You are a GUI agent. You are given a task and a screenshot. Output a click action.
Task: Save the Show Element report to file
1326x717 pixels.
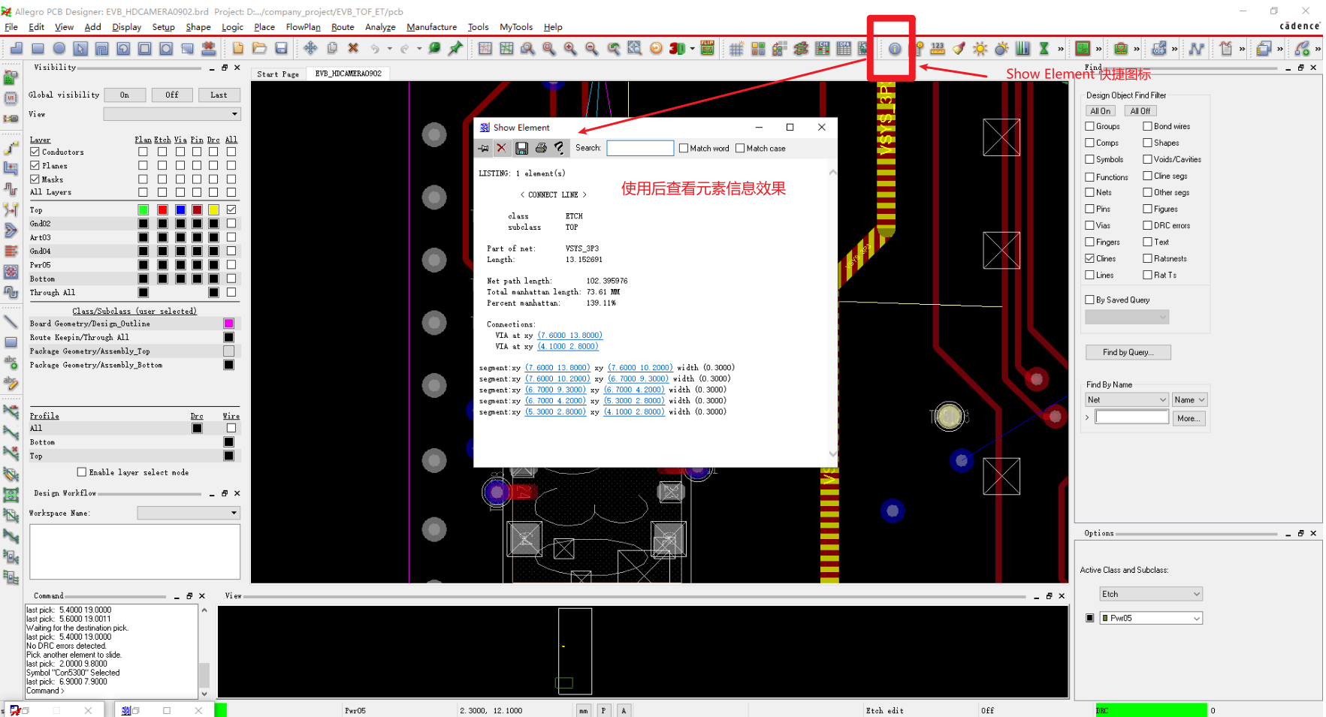pyautogui.click(x=521, y=149)
